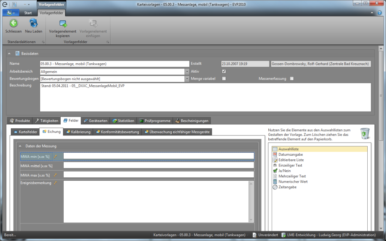Image resolution: width=386 pixels, height=241 pixels.
Task: Collapse the Basisdaten section
Action: point(9,54)
